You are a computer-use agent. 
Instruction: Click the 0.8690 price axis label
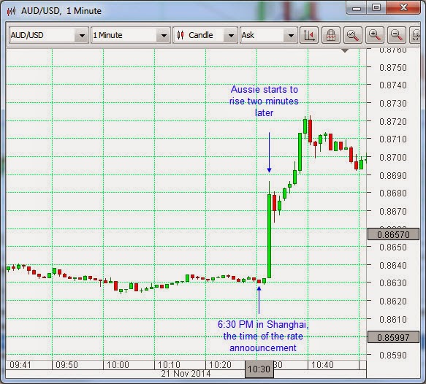pyautogui.click(x=393, y=176)
